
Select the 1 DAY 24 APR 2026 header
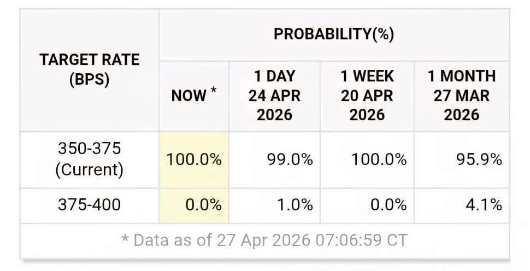point(274,96)
